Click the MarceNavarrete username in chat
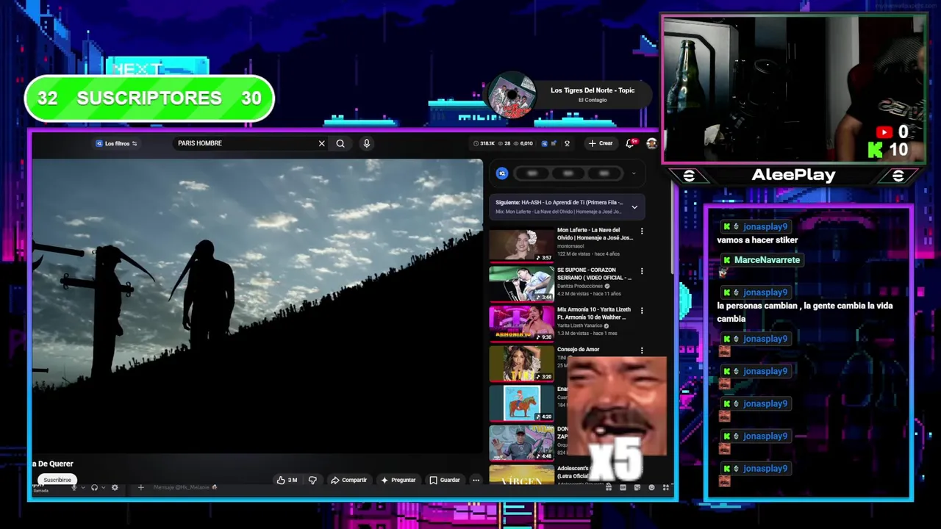This screenshot has height=529, width=941. coord(767,259)
